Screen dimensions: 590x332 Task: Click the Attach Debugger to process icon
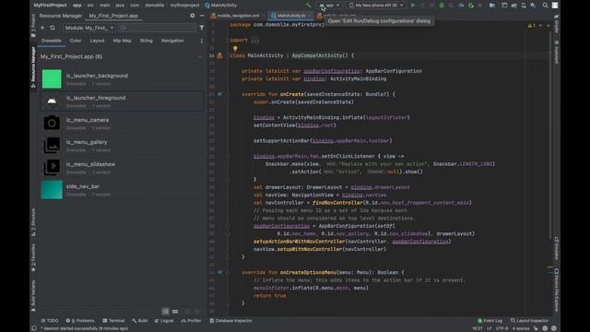coord(471,6)
